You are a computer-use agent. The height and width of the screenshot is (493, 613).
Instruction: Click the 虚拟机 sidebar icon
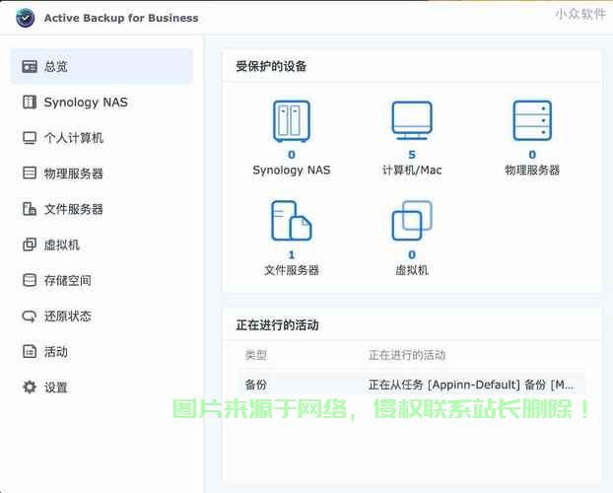pos(30,245)
